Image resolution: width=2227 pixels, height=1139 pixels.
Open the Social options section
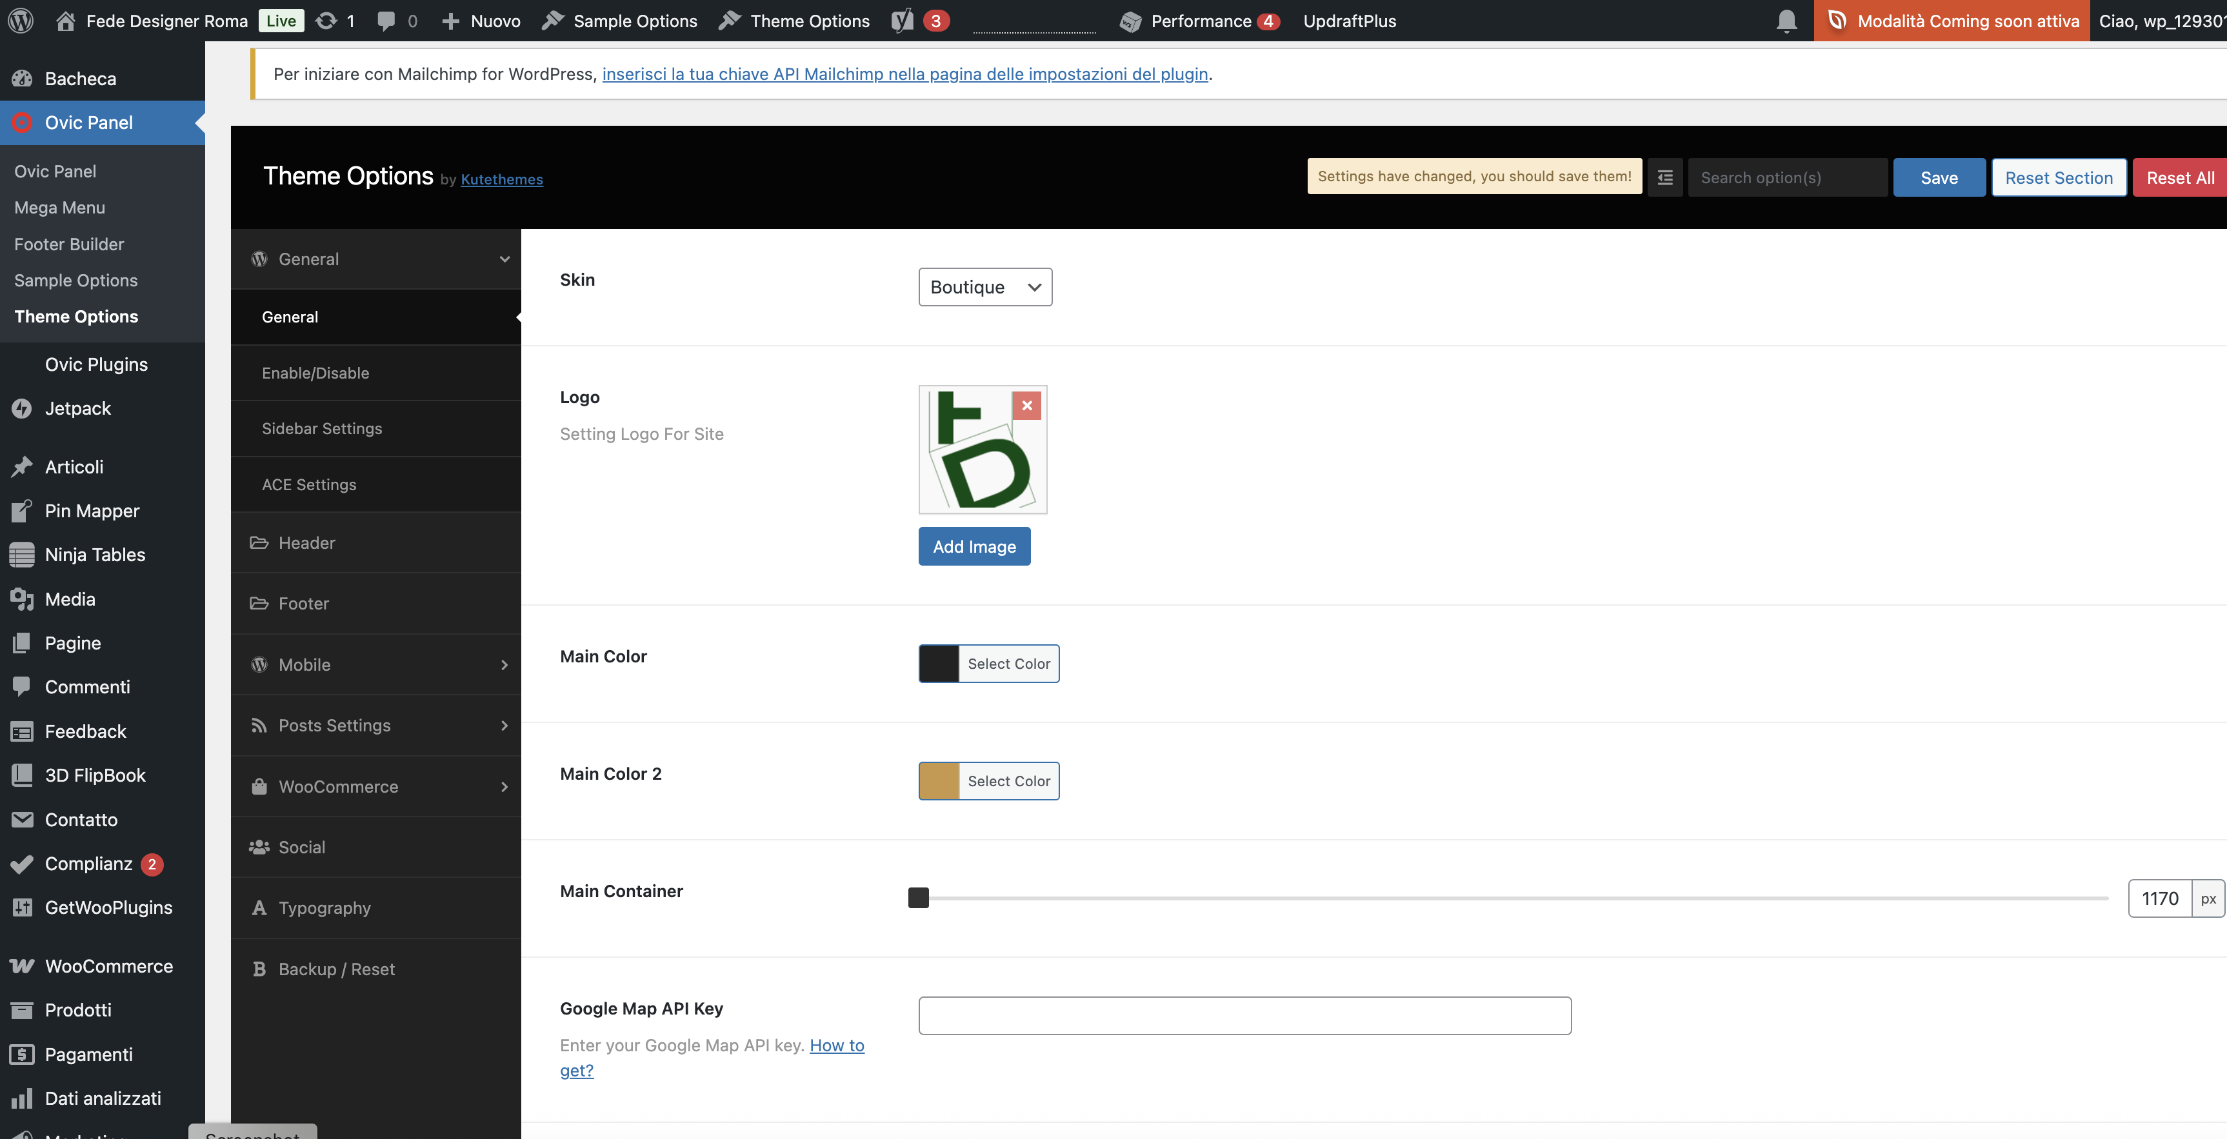[376, 847]
